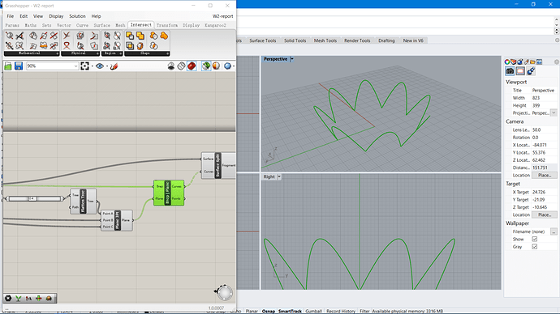Toggle the wallpaper Gray checkbox

(535, 246)
